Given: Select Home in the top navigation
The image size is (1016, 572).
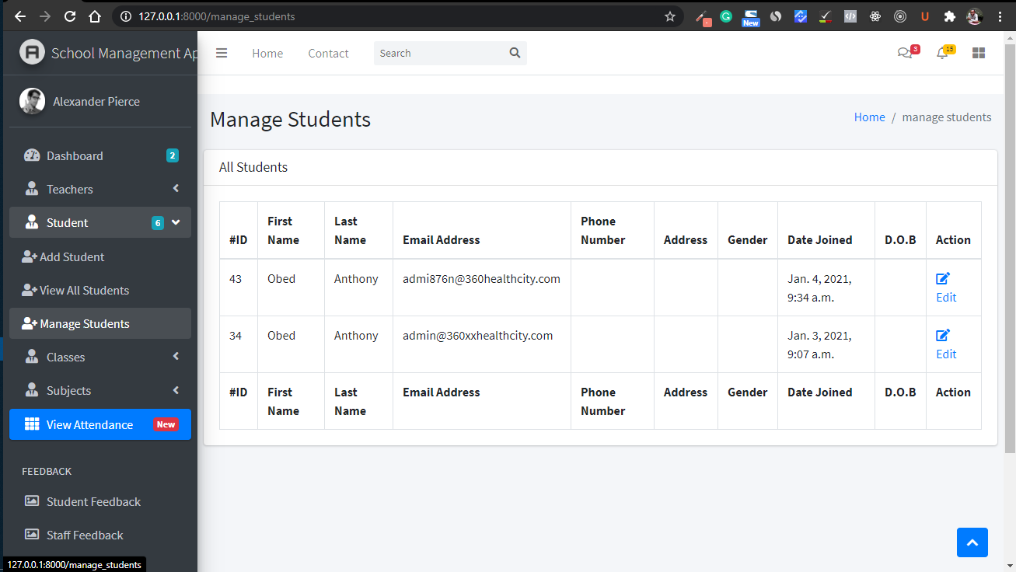Looking at the screenshot, I should (x=267, y=53).
